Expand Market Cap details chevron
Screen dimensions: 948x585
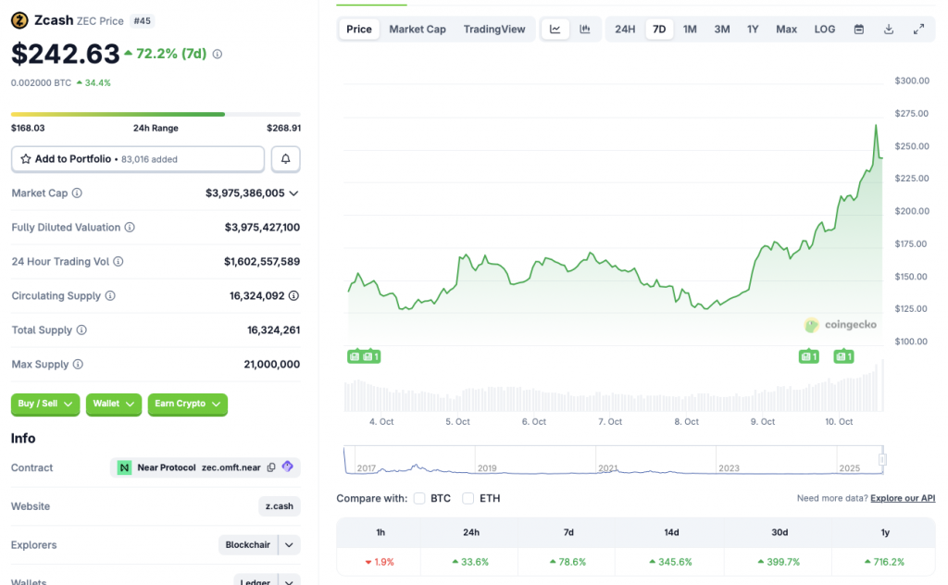coord(294,193)
